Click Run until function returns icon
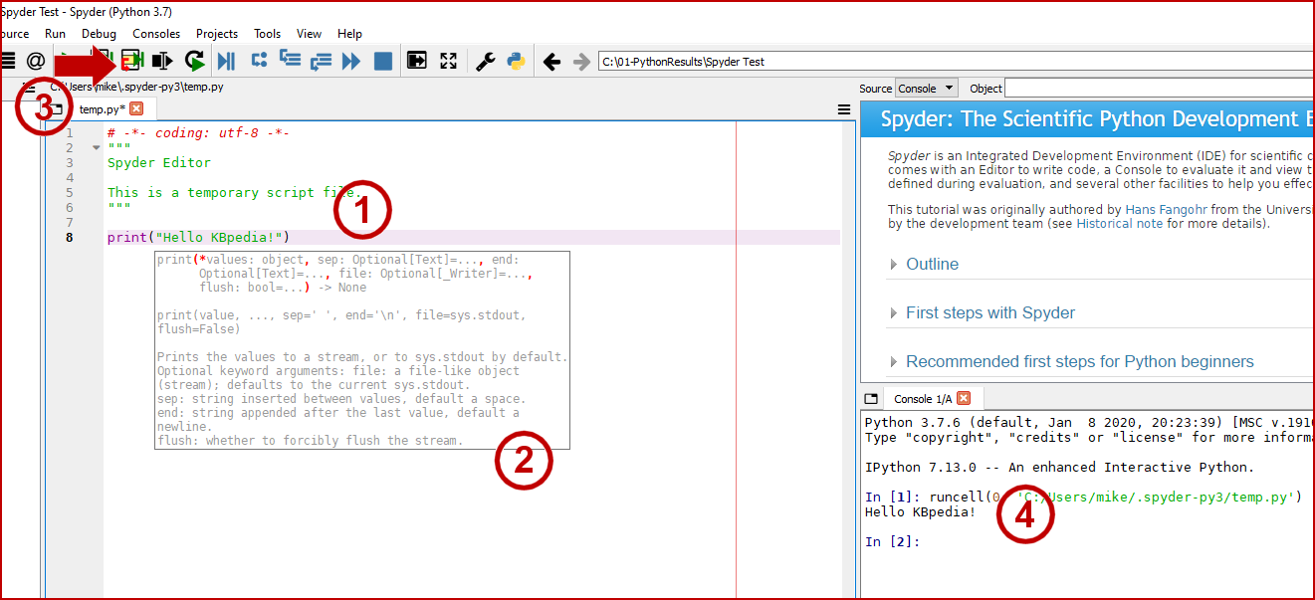Screen dimensions: 1315x600 (321, 61)
